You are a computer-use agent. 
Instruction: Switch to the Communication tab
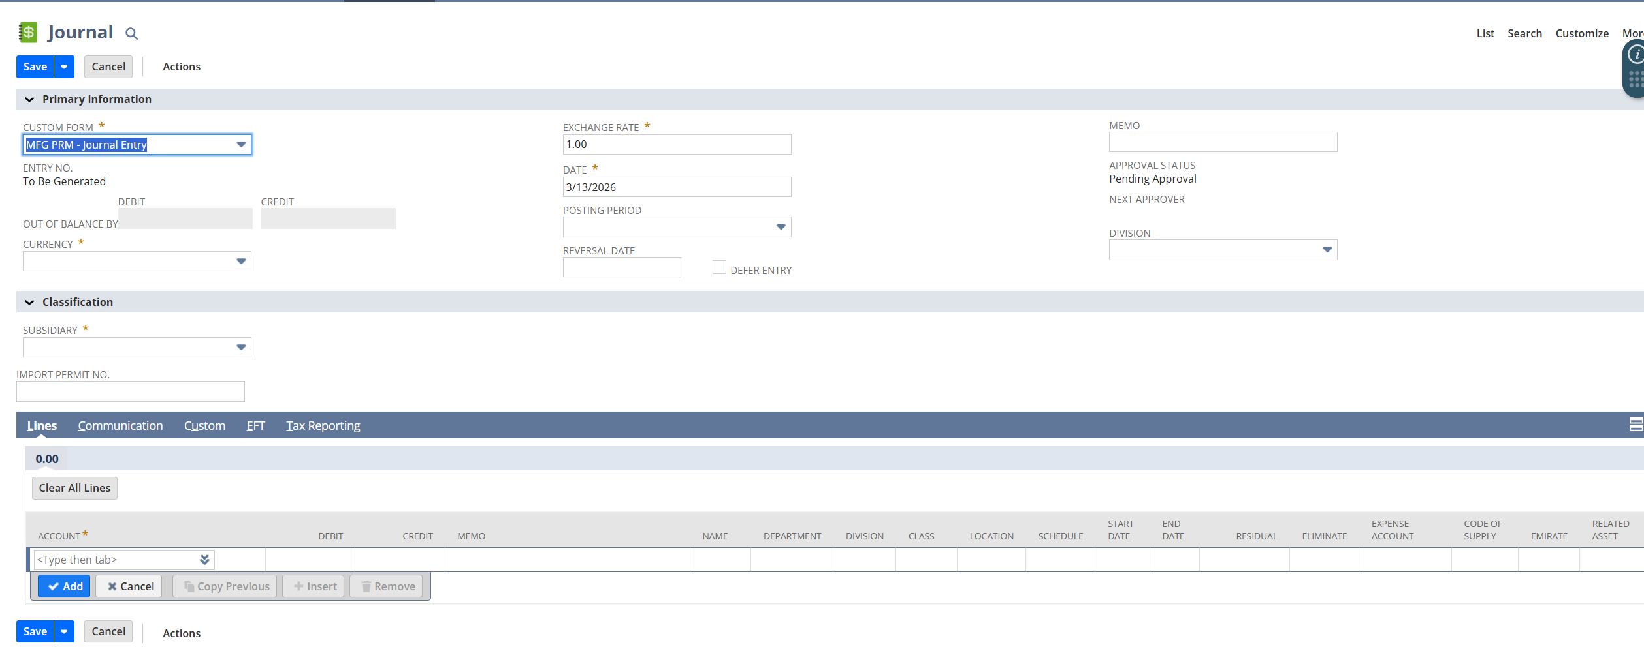(120, 425)
